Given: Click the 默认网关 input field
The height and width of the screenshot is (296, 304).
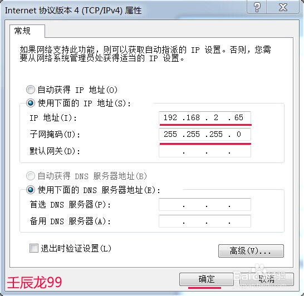Looking at the screenshot, I should pyautogui.click(x=205, y=151).
